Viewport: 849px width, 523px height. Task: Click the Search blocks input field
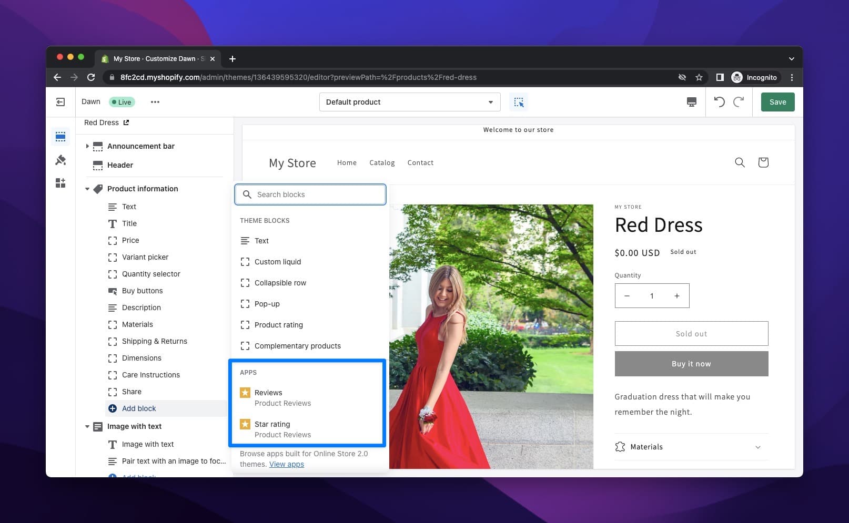pyautogui.click(x=310, y=194)
